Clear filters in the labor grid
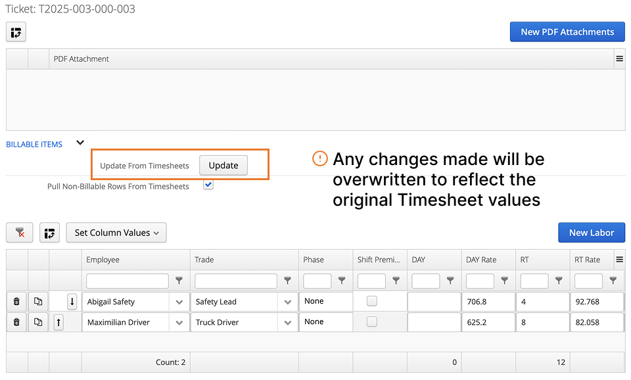 [x=19, y=233]
